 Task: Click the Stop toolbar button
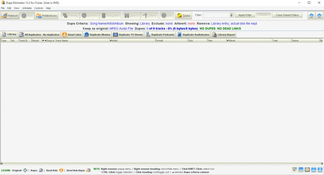point(27,16)
